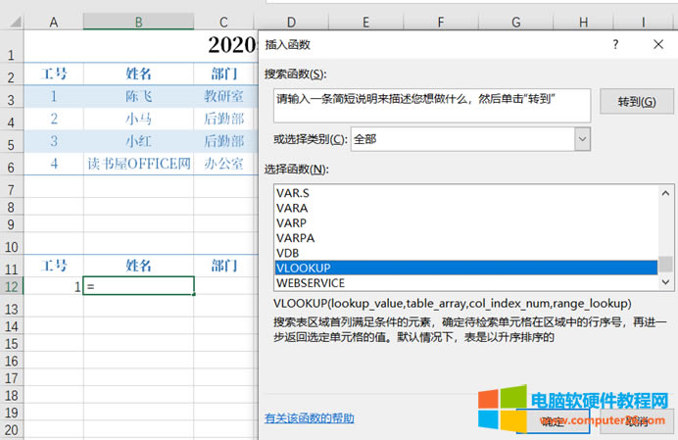Confirm with the 确定 button

click(x=553, y=421)
